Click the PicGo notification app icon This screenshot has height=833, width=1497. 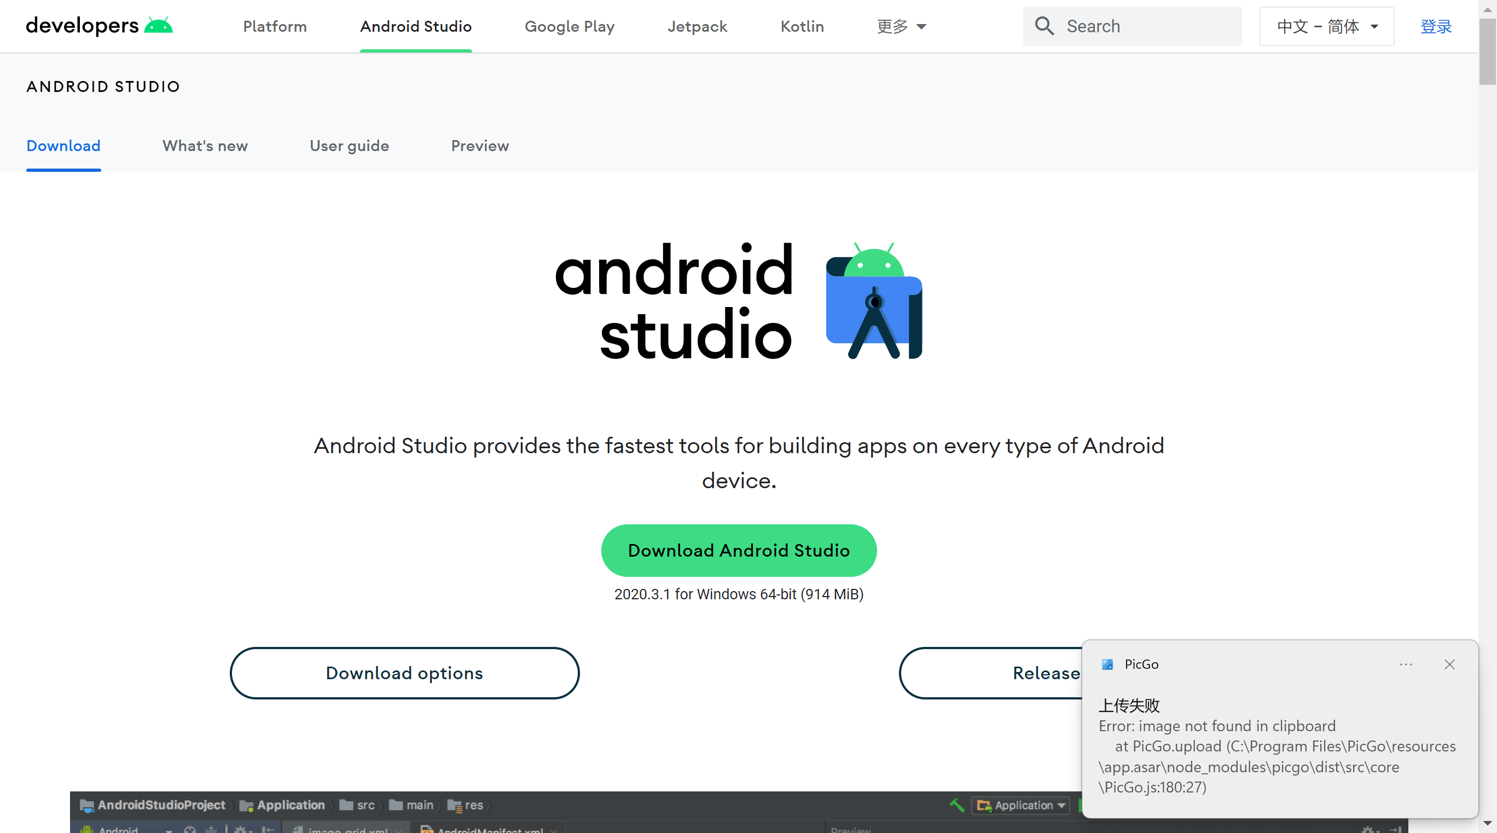tap(1107, 664)
